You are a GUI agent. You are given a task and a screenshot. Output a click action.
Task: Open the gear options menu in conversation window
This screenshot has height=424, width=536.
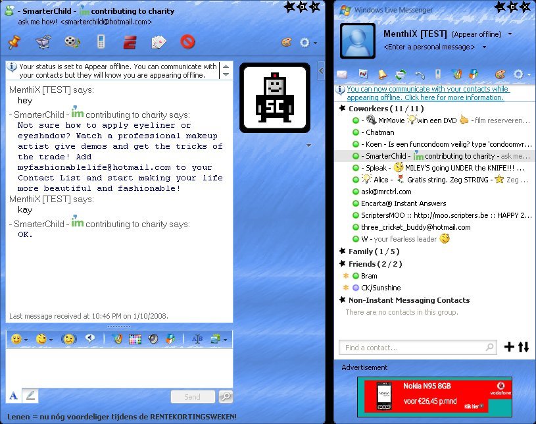tap(308, 43)
